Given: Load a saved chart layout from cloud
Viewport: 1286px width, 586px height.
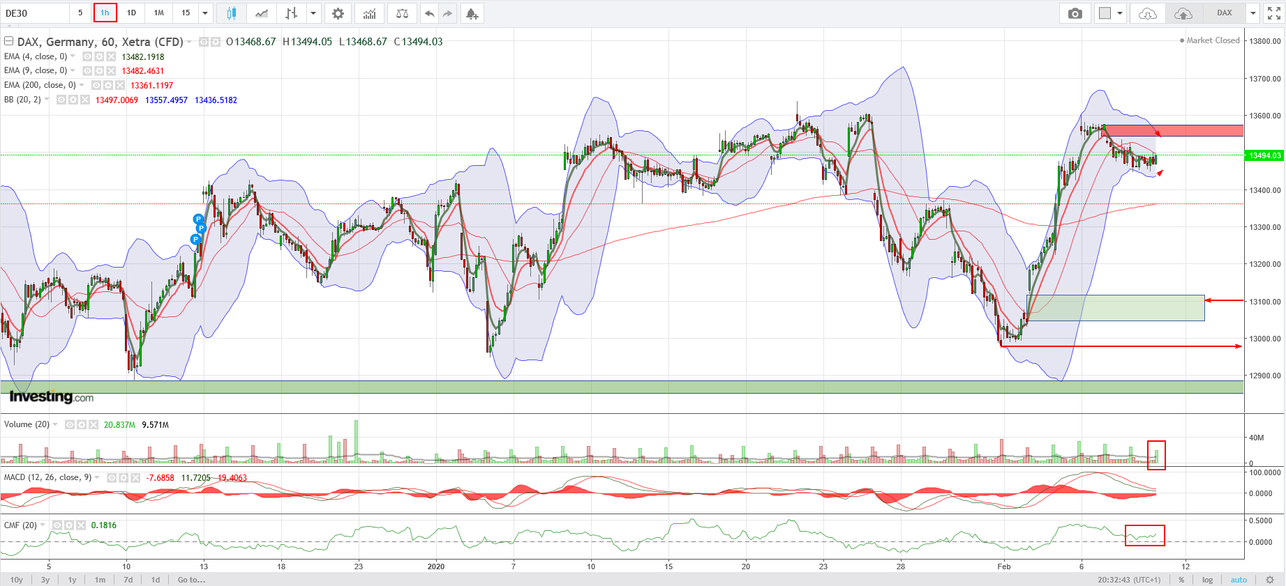Looking at the screenshot, I should pyautogui.click(x=1148, y=13).
